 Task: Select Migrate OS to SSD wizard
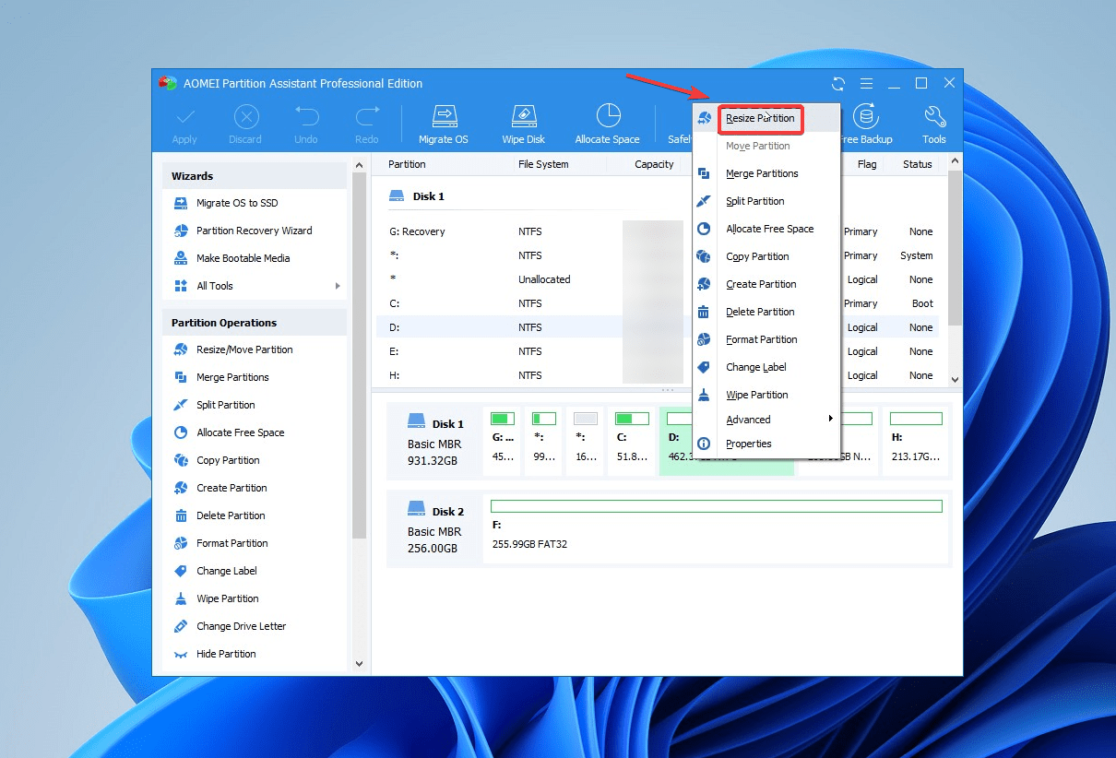(237, 203)
